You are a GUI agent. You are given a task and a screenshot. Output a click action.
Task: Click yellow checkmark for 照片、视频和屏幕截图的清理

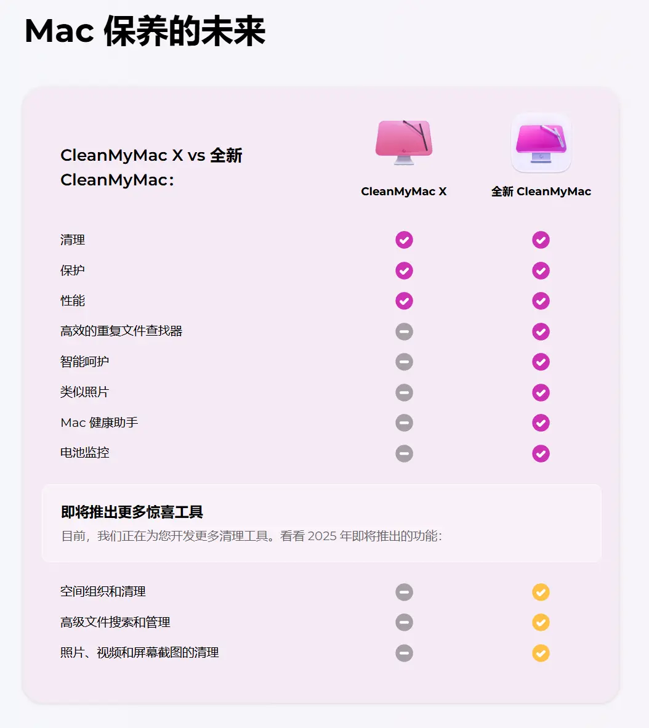[x=541, y=653]
